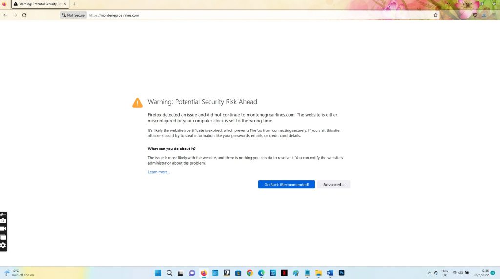The height and width of the screenshot is (279, 500).
Task: Open Photoshop from taskbar
Action: click(341, 273)
